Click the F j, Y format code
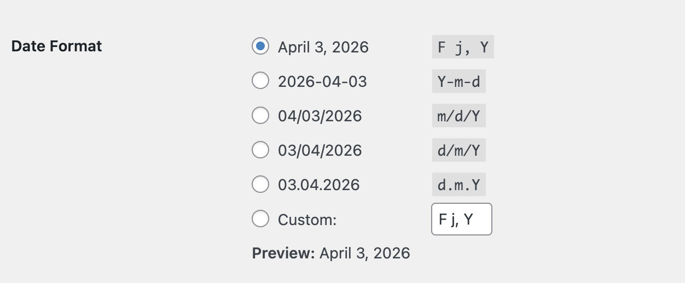The height and width of the screenshot is (283, 685). pos(463,48)
